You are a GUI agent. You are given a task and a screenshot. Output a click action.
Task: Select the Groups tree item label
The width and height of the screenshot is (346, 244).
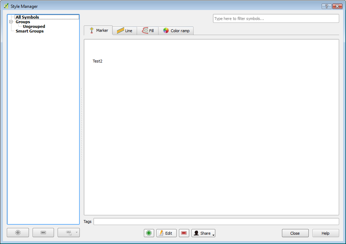pyautogui.click(x=23, y=22)
